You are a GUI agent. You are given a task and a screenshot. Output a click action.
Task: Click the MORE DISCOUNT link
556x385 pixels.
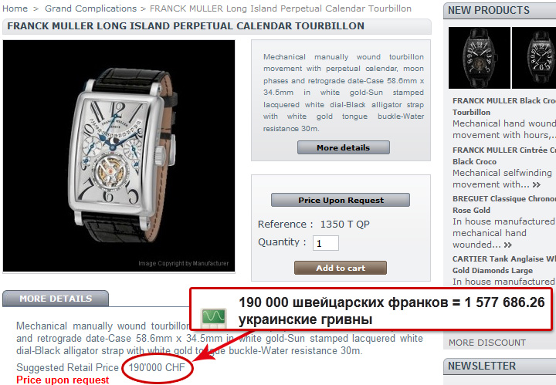486,343
